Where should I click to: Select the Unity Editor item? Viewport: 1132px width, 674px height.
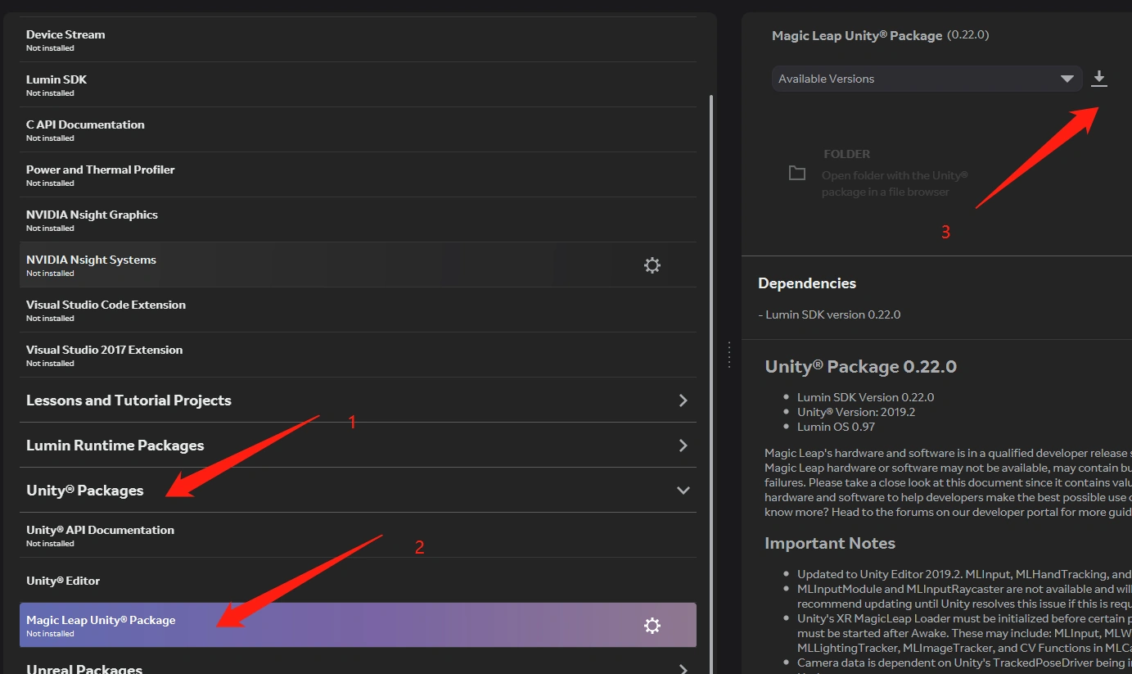[63, 581]
